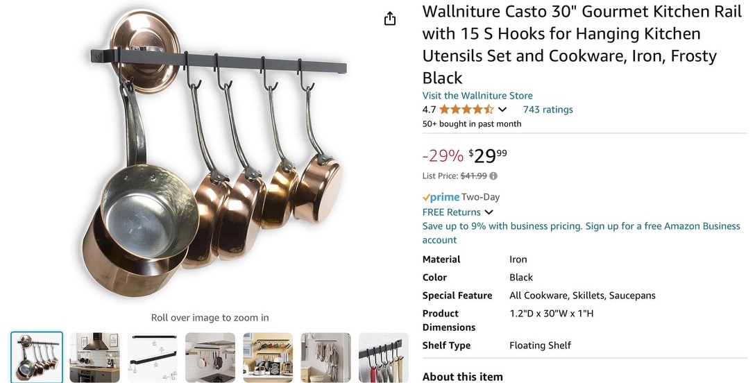The width and height of the screenshot is (755, 383).
Task: Select the thumbnail with utensils over stove
Action: pos(210,357)
